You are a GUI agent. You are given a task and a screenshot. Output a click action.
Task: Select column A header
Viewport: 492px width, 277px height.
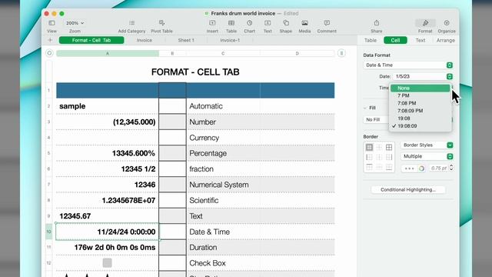pos(108,53)
